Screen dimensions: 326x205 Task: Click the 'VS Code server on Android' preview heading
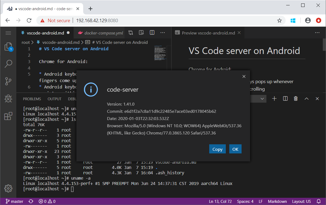(244, 51)
